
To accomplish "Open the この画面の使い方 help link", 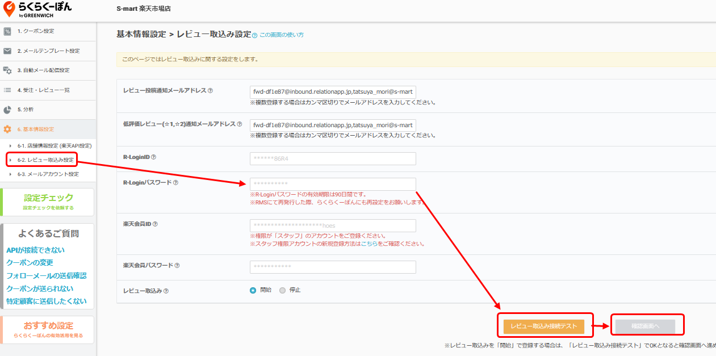I will click(281, 35).
